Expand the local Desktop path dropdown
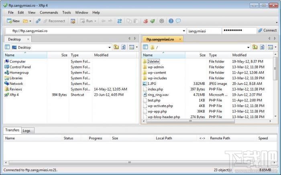This screenshot has width=281, height=175. [x=109, y=47]
